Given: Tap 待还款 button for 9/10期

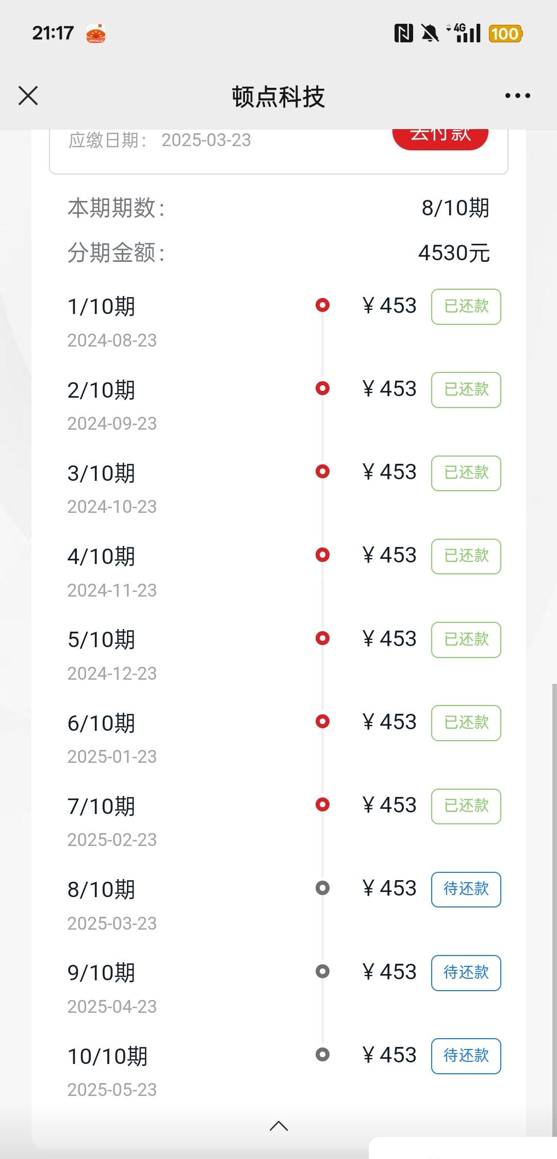Looking at the screenshot, I should 466,973.
